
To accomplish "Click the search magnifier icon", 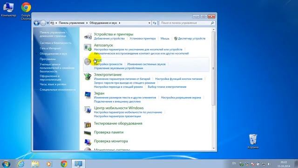I will tap(212, 23).
